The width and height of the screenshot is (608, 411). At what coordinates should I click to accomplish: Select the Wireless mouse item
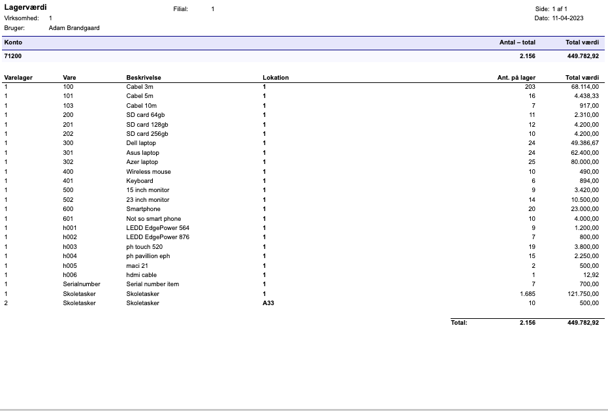point(148,172)
